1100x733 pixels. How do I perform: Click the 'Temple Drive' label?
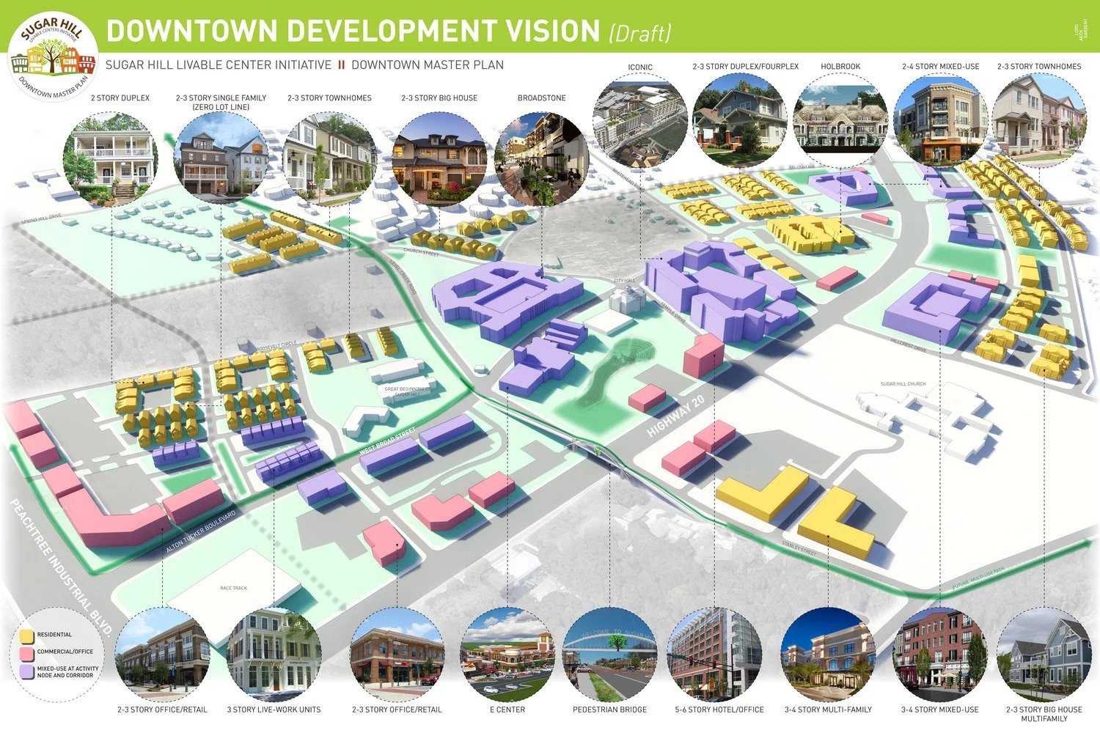click(672, 314)
